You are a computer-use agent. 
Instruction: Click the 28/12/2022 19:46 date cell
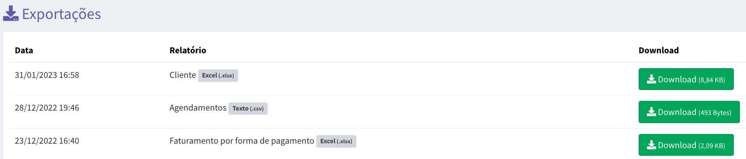click(47, 108)
